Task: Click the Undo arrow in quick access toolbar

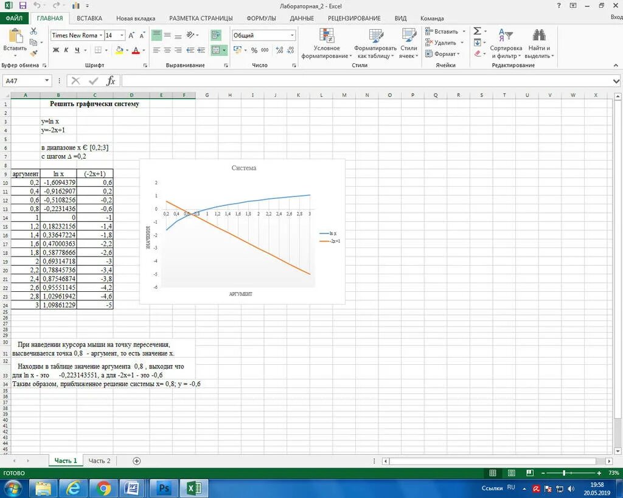Action: 37,5
